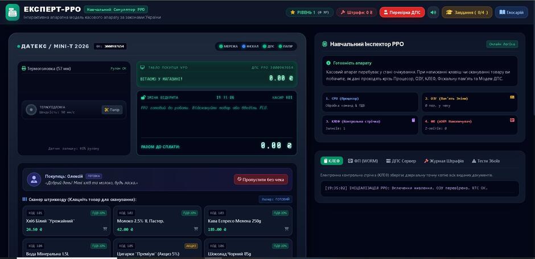The image size is (535, 259).
Task: Scan product Вода Мінеральна 1.5L
Action: click(x=66, y=248)
